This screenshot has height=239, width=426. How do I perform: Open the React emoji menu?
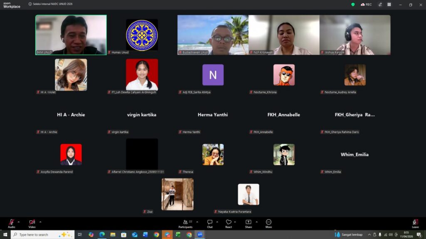coord(228,223)
